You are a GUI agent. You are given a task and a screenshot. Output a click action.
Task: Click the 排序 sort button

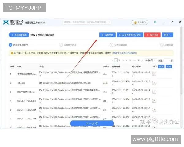169,66
